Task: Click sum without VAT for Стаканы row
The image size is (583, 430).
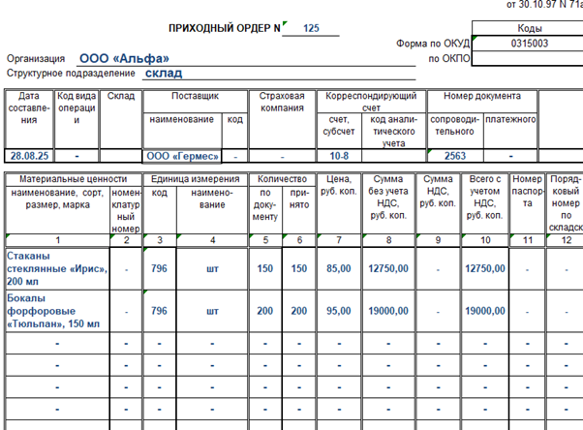Action: [388, 268]
